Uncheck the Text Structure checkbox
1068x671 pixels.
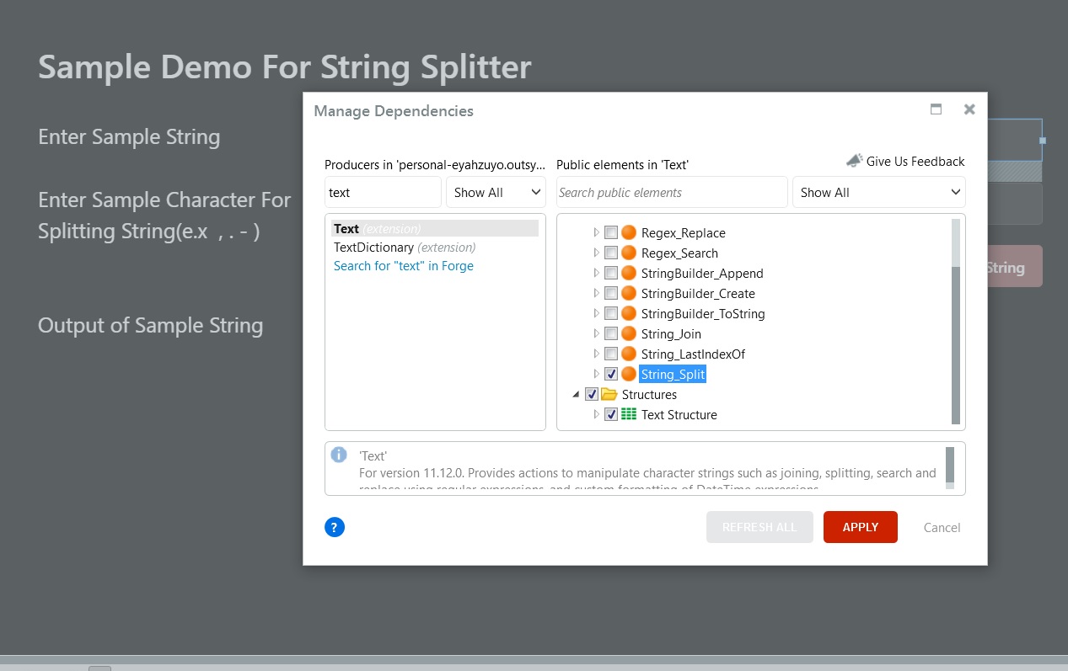coord(611,414)
